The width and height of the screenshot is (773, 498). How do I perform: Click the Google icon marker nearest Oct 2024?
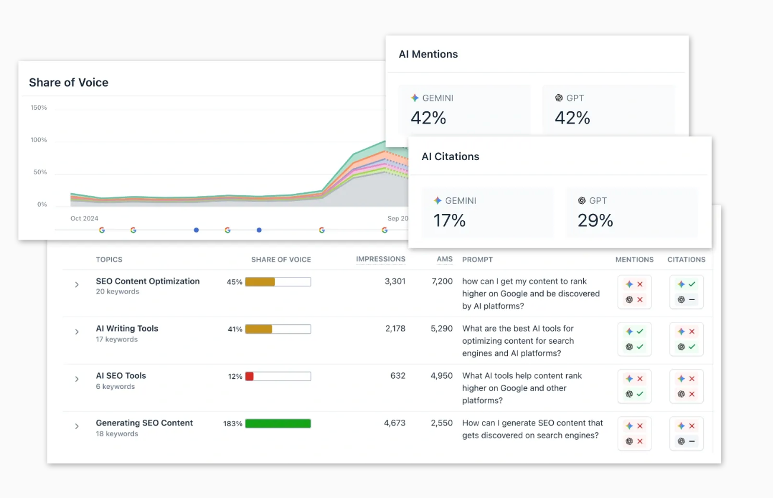(x=101, y=230)
